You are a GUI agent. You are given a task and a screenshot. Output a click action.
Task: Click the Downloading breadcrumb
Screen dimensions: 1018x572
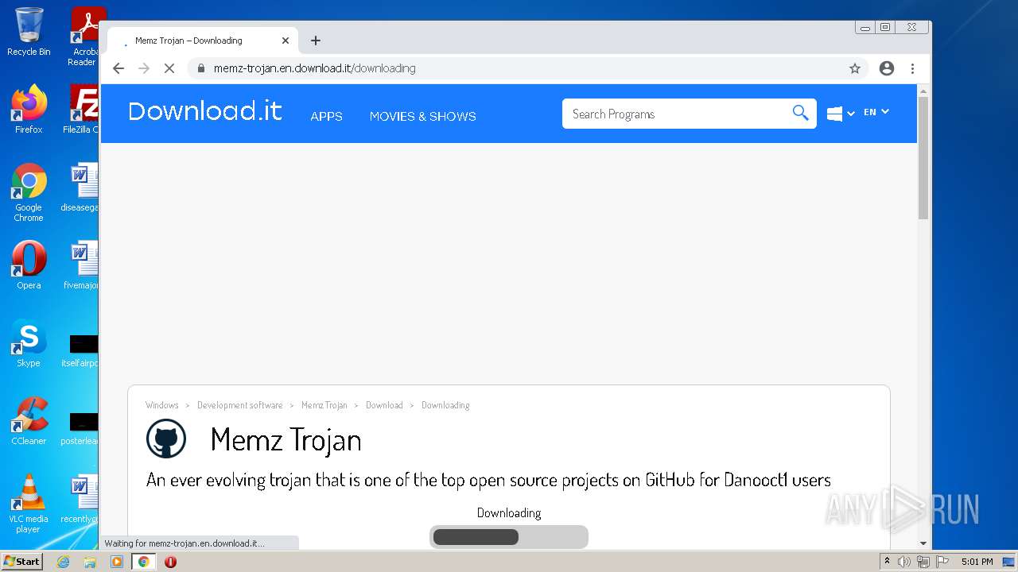pyautogui.click(x=445, y=405)
